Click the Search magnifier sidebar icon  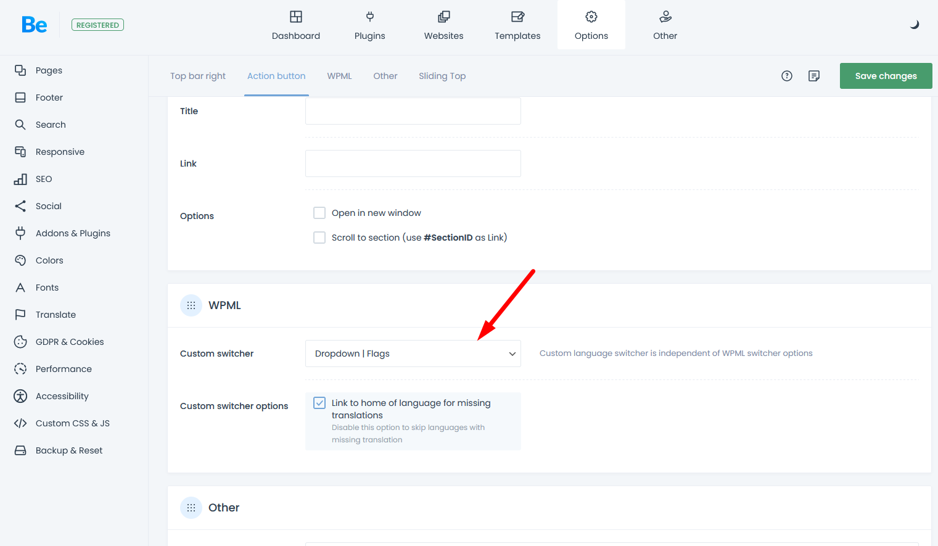(20, 125)
